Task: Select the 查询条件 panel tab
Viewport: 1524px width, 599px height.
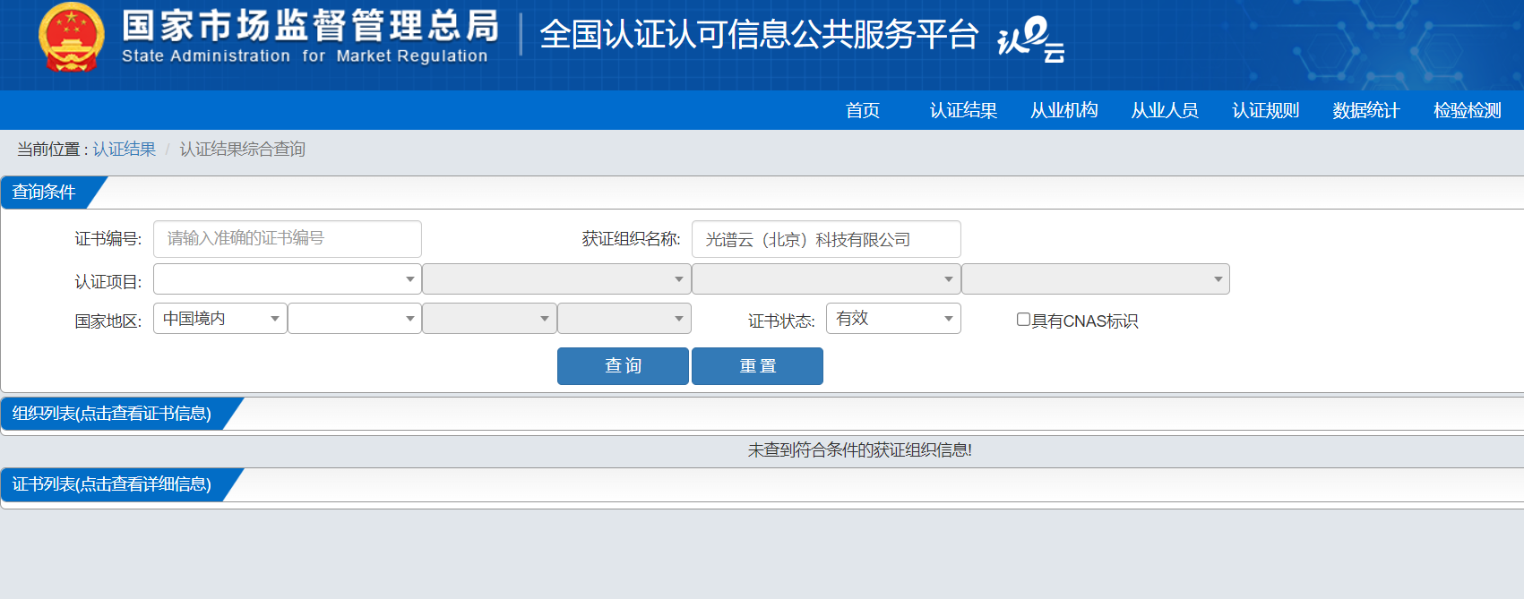Action: point(45,193)
